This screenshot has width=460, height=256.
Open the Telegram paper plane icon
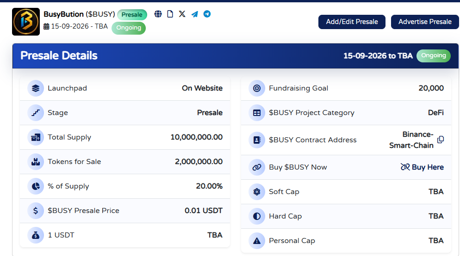click(194, 14)
